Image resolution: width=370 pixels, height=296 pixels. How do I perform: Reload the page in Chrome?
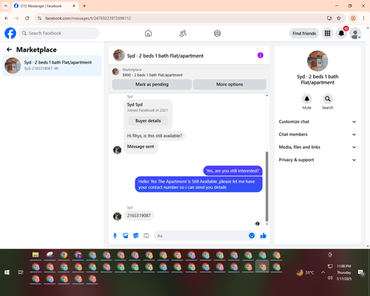[27, 18]
